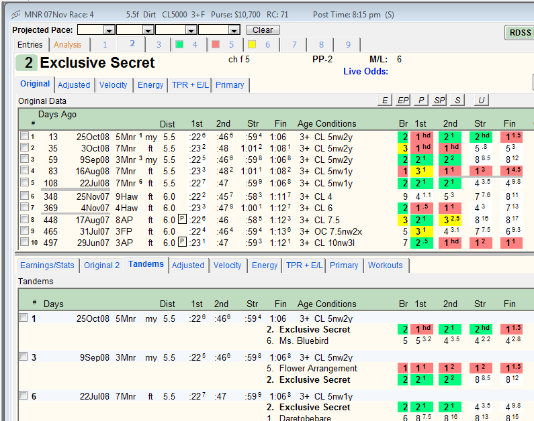The image size is (534, 421).
Task: Open horse tab 7
Action: tap(294, 44)
